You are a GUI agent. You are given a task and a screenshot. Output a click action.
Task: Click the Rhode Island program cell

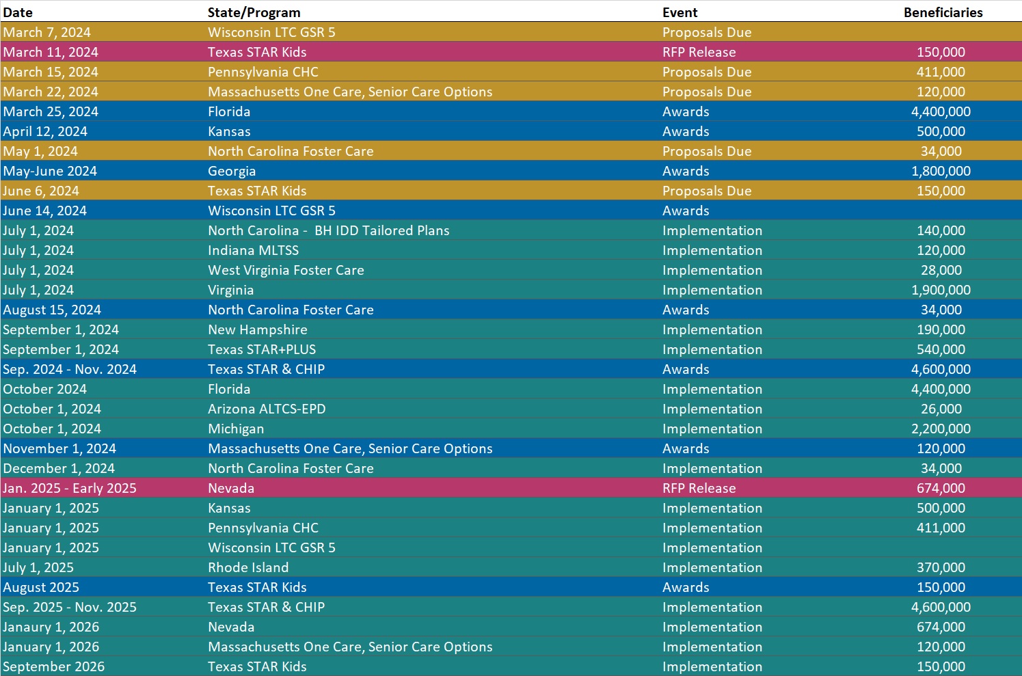tap(248, 567)
